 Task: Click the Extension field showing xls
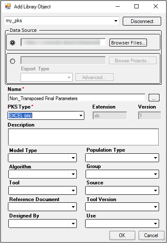(x=110, y=116)
